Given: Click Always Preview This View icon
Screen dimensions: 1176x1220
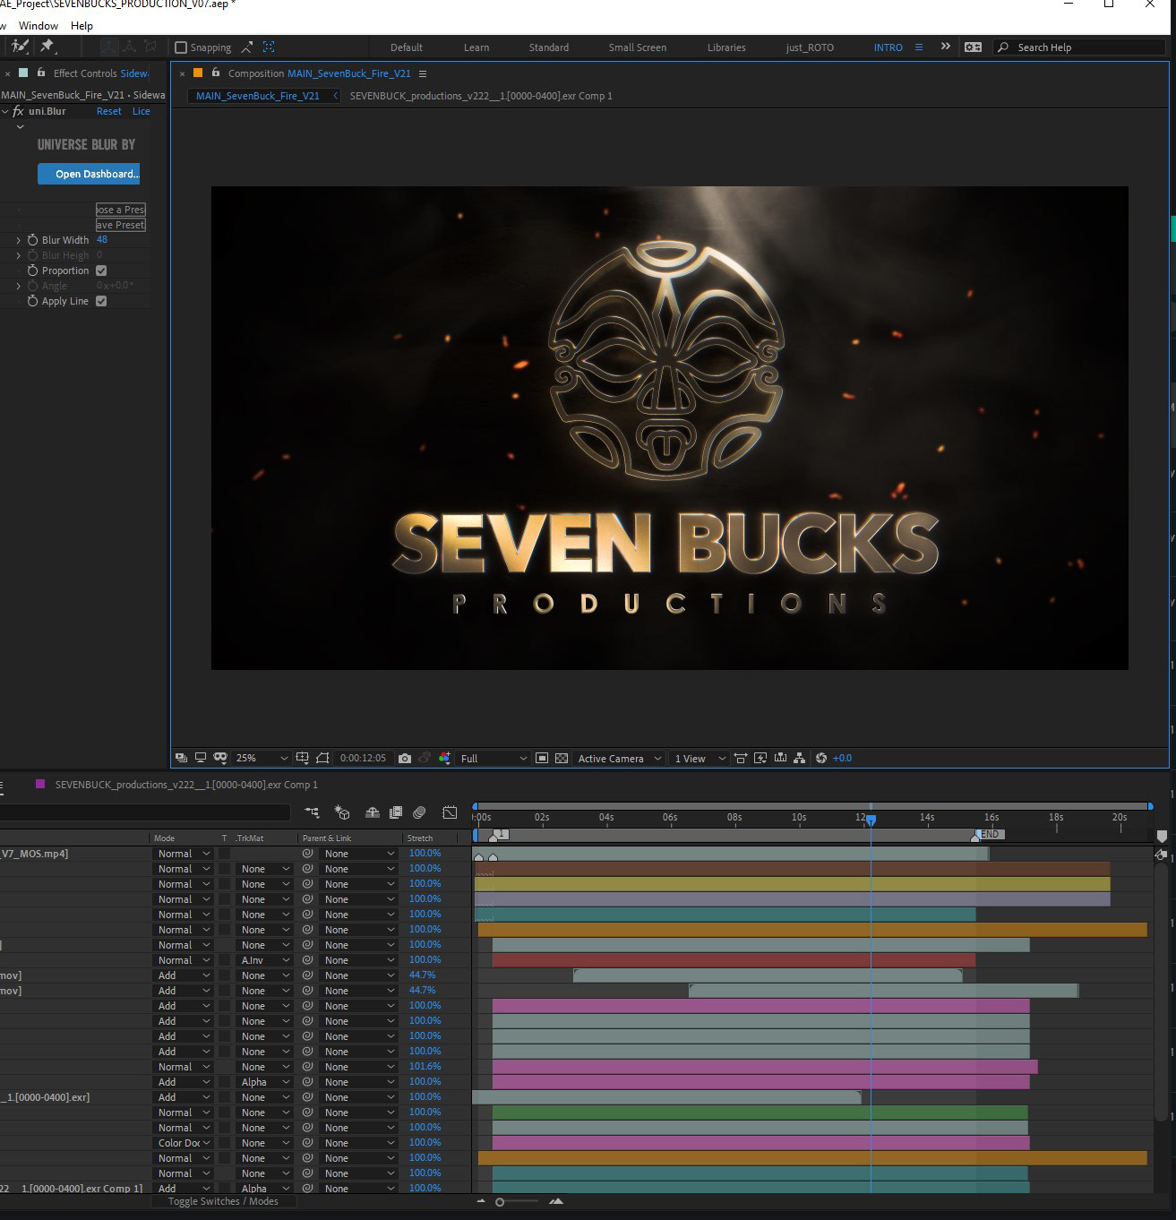Looking at the screenshot, I should click(x=181, y=758).
